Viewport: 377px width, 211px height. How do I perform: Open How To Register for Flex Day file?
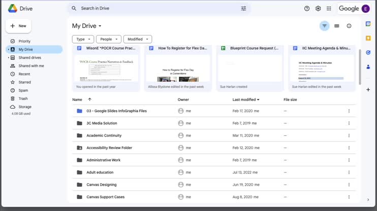coord(178,68)
